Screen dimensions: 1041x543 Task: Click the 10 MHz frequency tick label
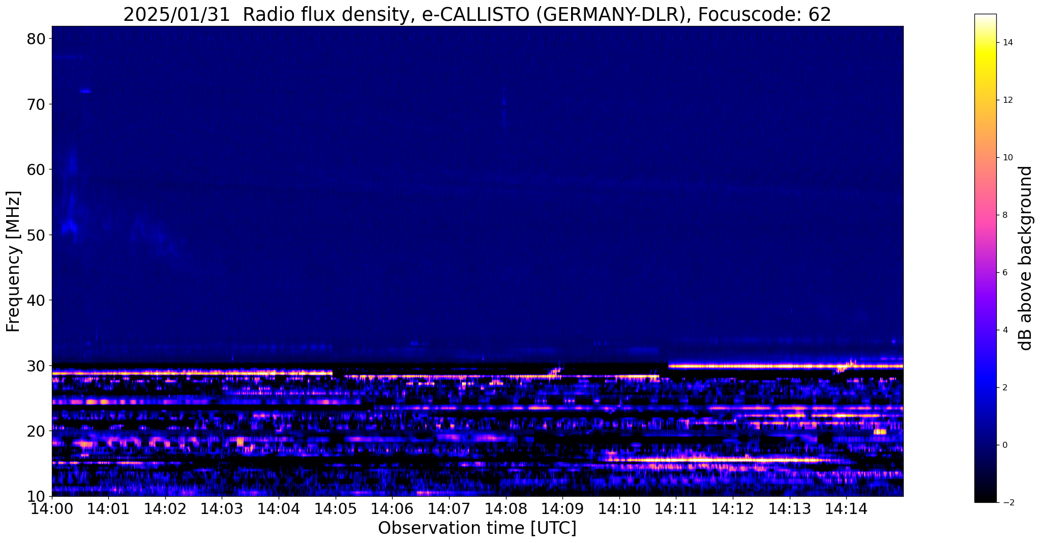click(x=36, y=496)
